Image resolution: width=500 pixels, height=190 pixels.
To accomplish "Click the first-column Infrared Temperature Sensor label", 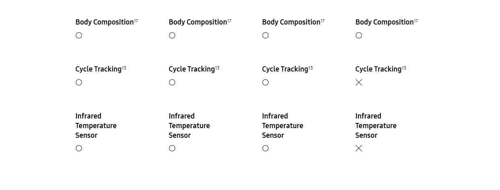I will point(96,126).
